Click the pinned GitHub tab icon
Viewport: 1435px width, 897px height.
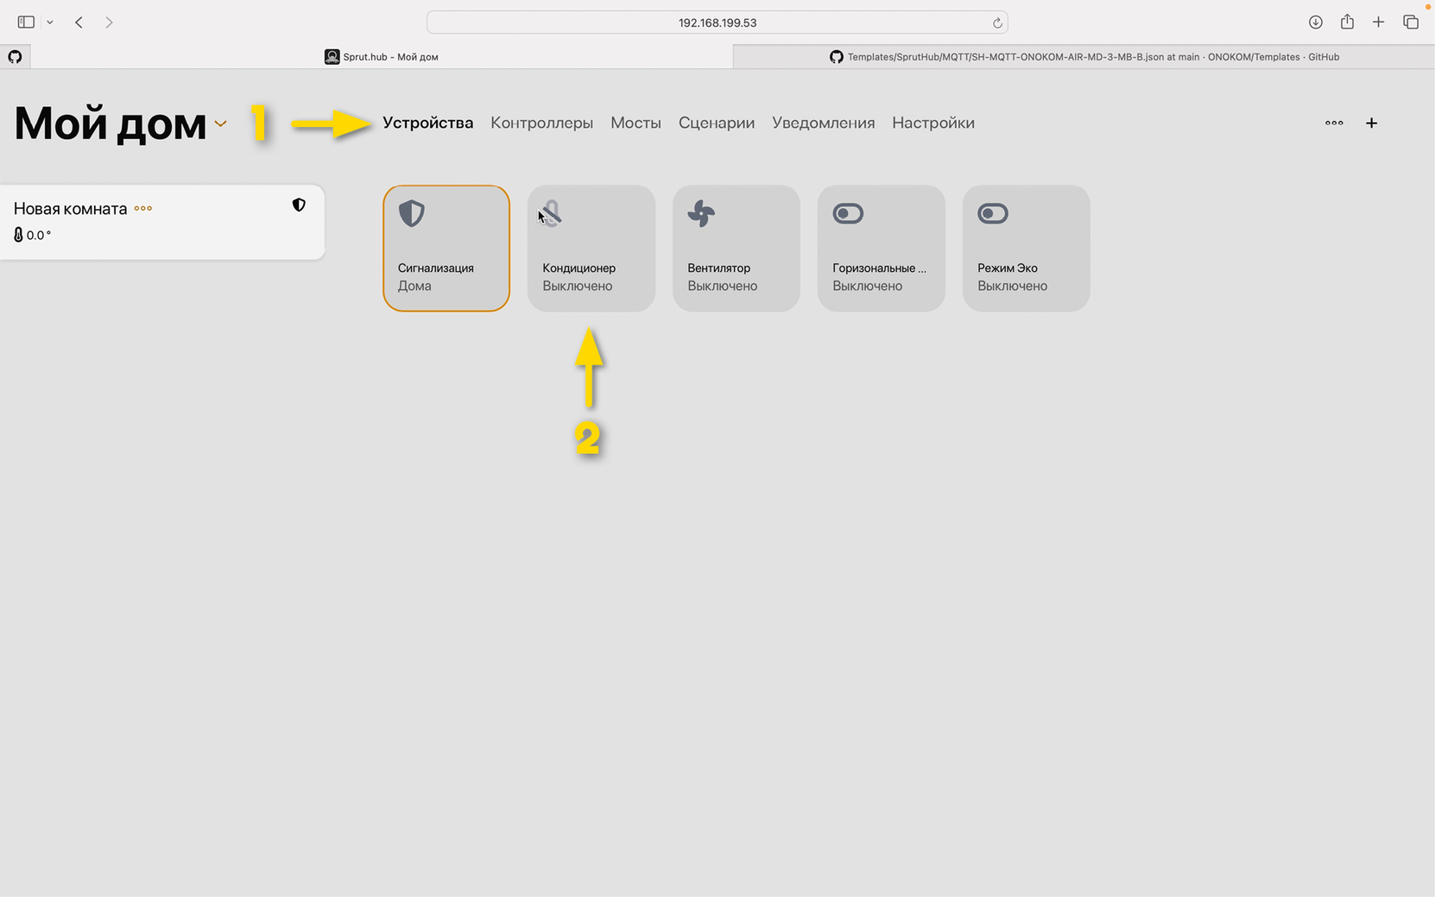click(15, 57)
